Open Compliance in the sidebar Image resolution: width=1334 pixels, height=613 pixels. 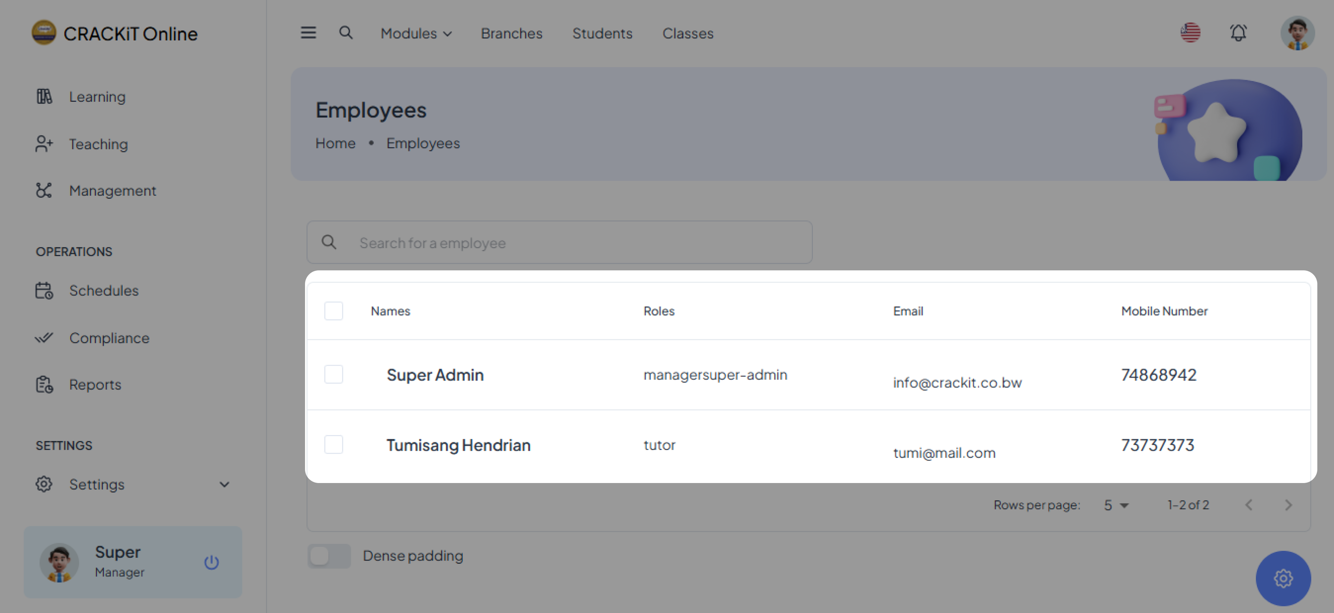[109, 338]
